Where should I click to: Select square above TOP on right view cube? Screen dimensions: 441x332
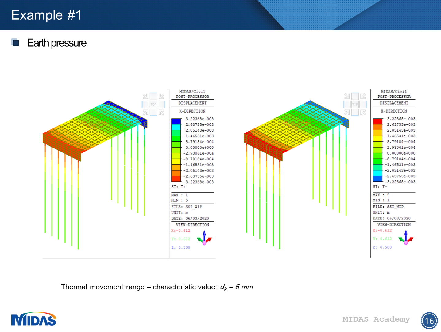pyautogui.click(x=355, y=96)
